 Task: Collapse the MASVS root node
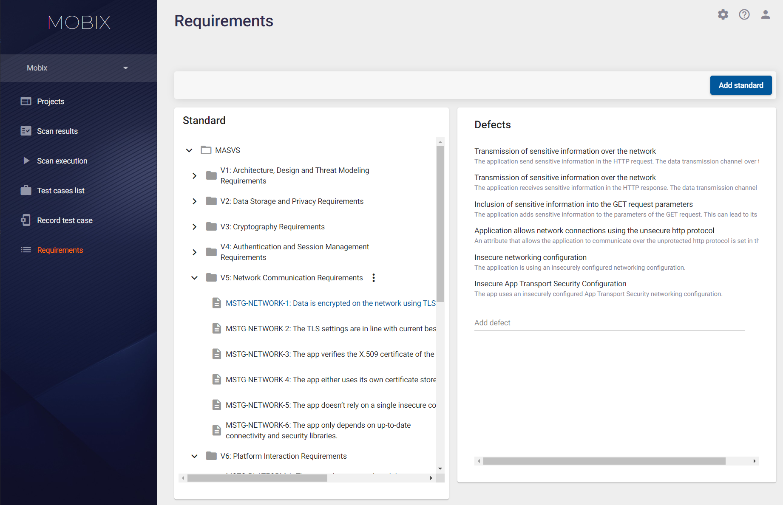click(189, 150)
